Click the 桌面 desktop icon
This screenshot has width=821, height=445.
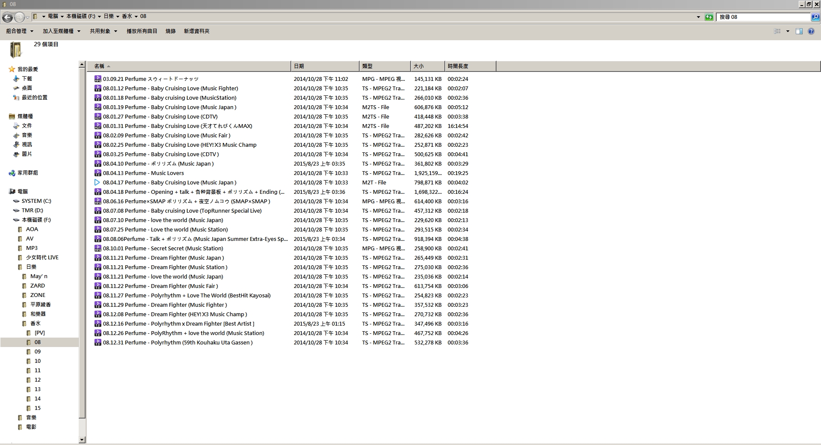[16, 88]
